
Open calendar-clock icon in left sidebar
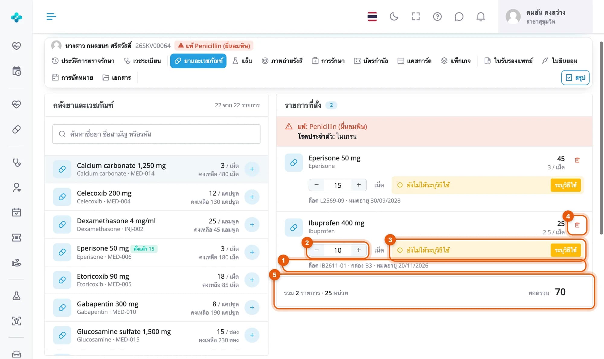click(16, 71)
